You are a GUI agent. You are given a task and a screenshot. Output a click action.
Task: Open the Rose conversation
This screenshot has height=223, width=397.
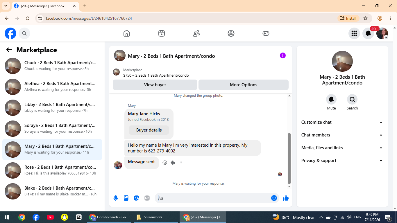(52, 170)
